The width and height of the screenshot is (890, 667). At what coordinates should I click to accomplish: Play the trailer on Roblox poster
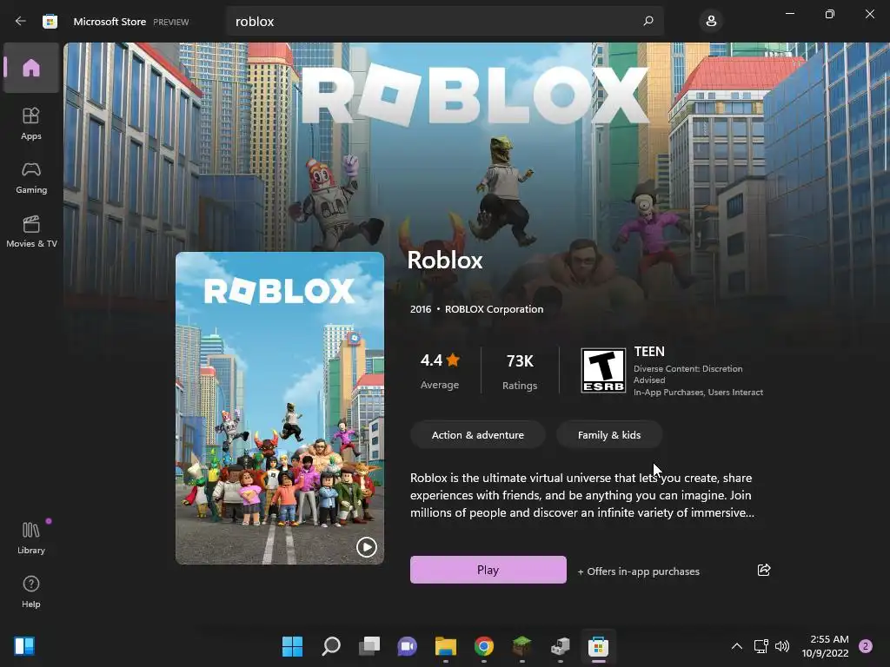[x=366, y=547]
